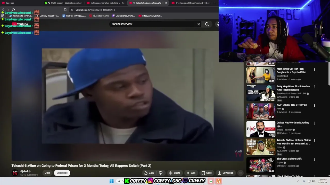Join the djvlad channel membership
The image size is (330, 185).
pos(47,173)
